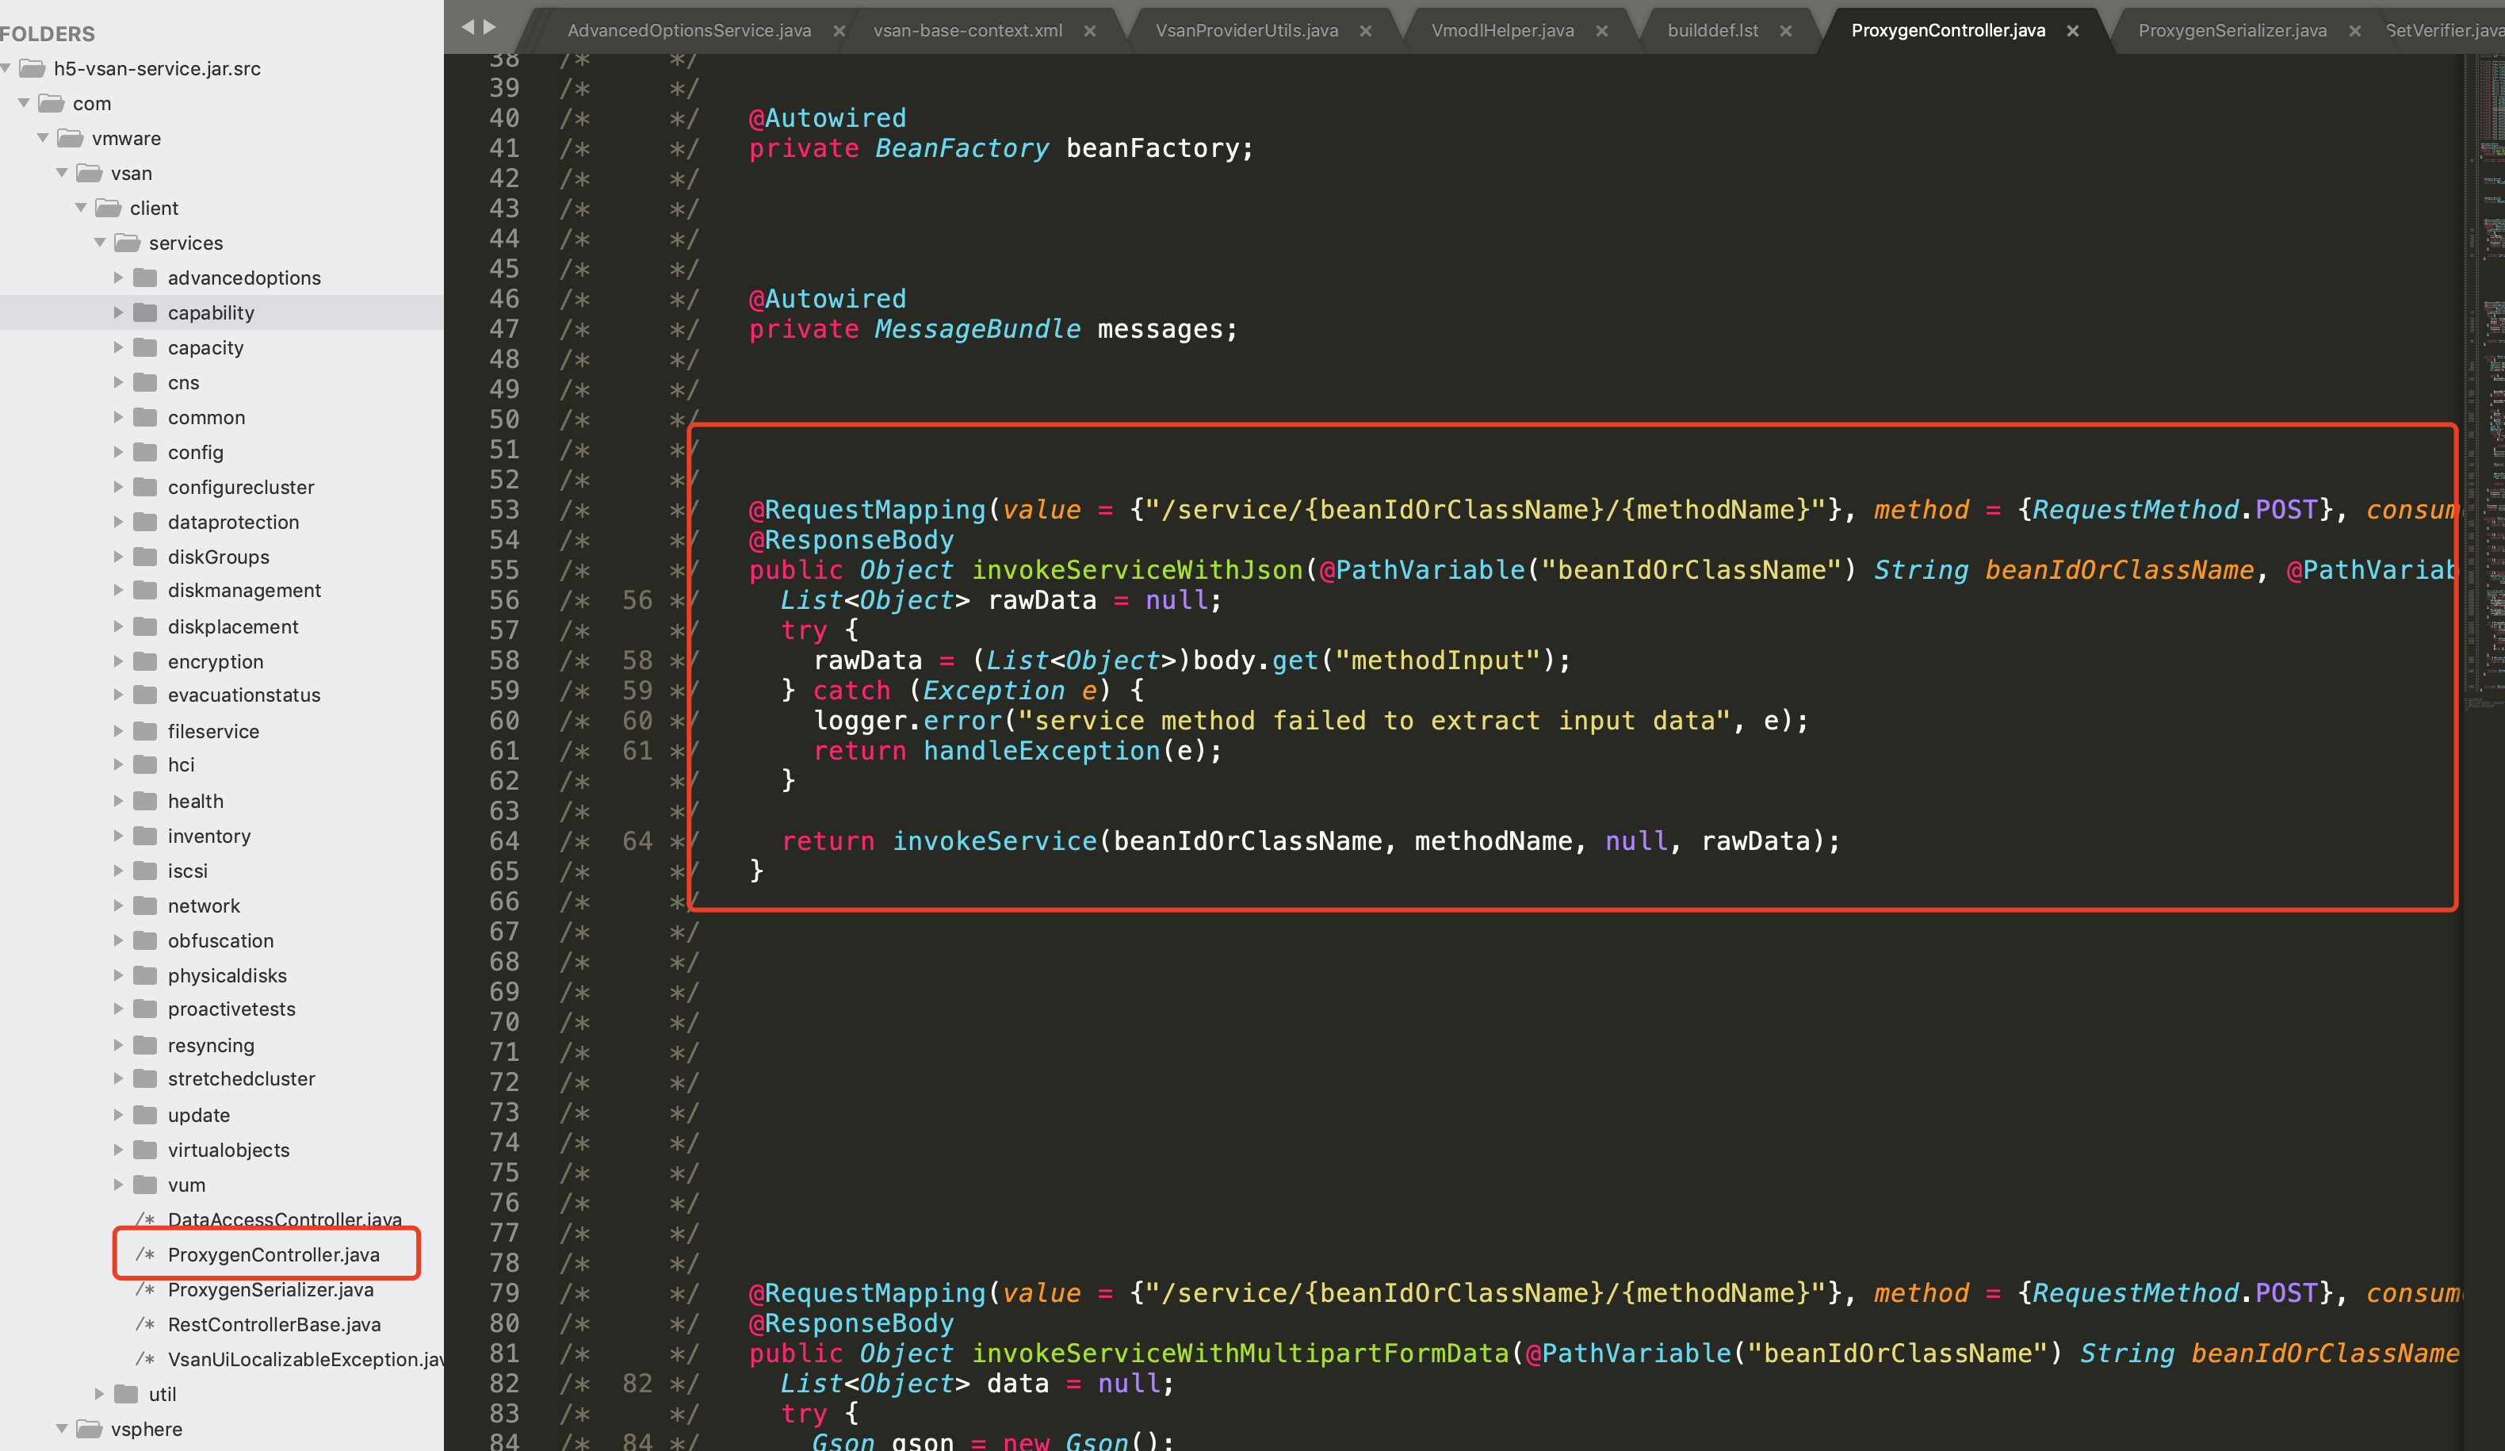Select the stretchedcluster folder
The height and width of the screenshot is (1451, 2505).
click(240, 1079)
